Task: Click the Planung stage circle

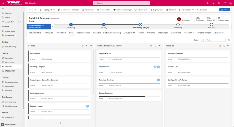Action: [104, 25]
